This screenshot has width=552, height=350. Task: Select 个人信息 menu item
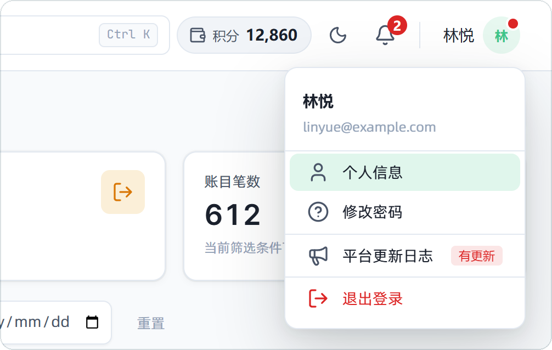pyautogui.click(x=405, y=173)
